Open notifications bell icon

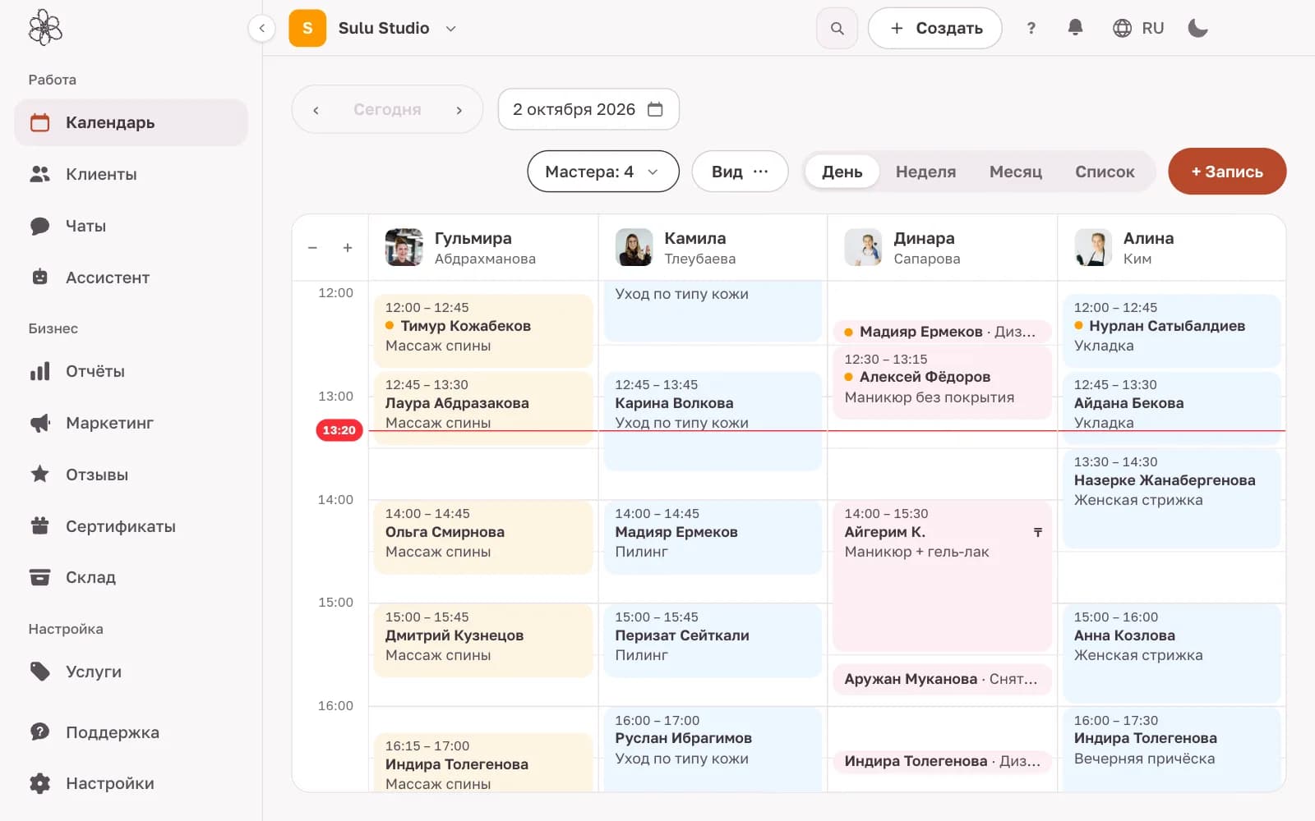click(x=1075, y=28)
